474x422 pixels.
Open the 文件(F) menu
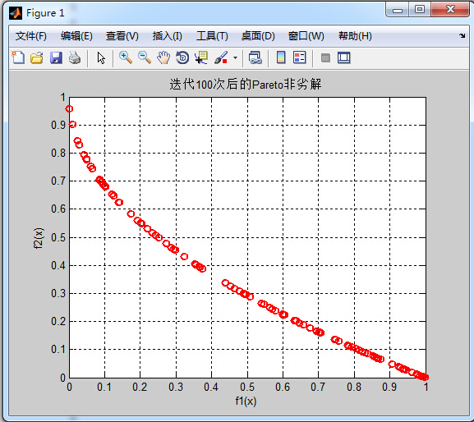pos(31,36)
